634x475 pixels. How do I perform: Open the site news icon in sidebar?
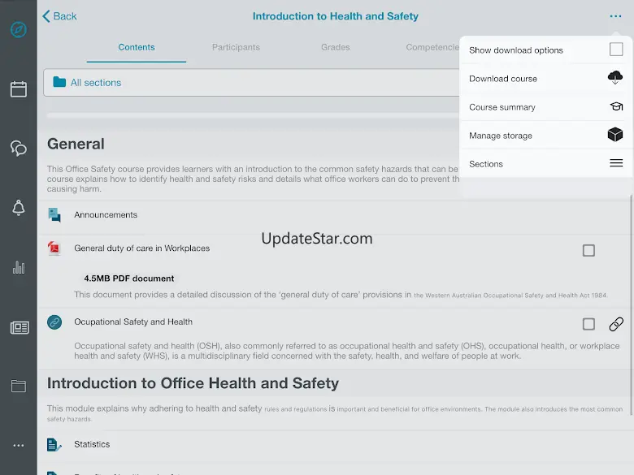18,327
